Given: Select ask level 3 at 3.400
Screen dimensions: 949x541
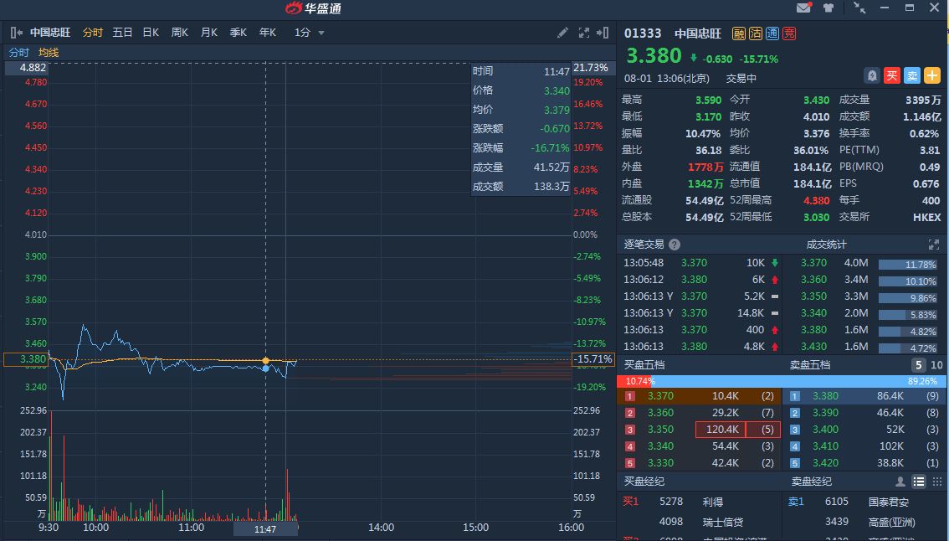Looking at the screenshot, I should click(864, 430).
